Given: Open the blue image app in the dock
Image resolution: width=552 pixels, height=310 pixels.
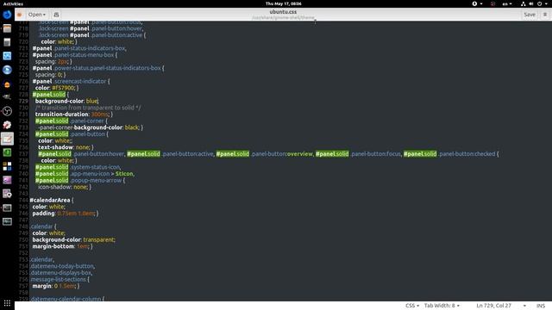Looking at the screenshot, I should click(x=7, y=56).
